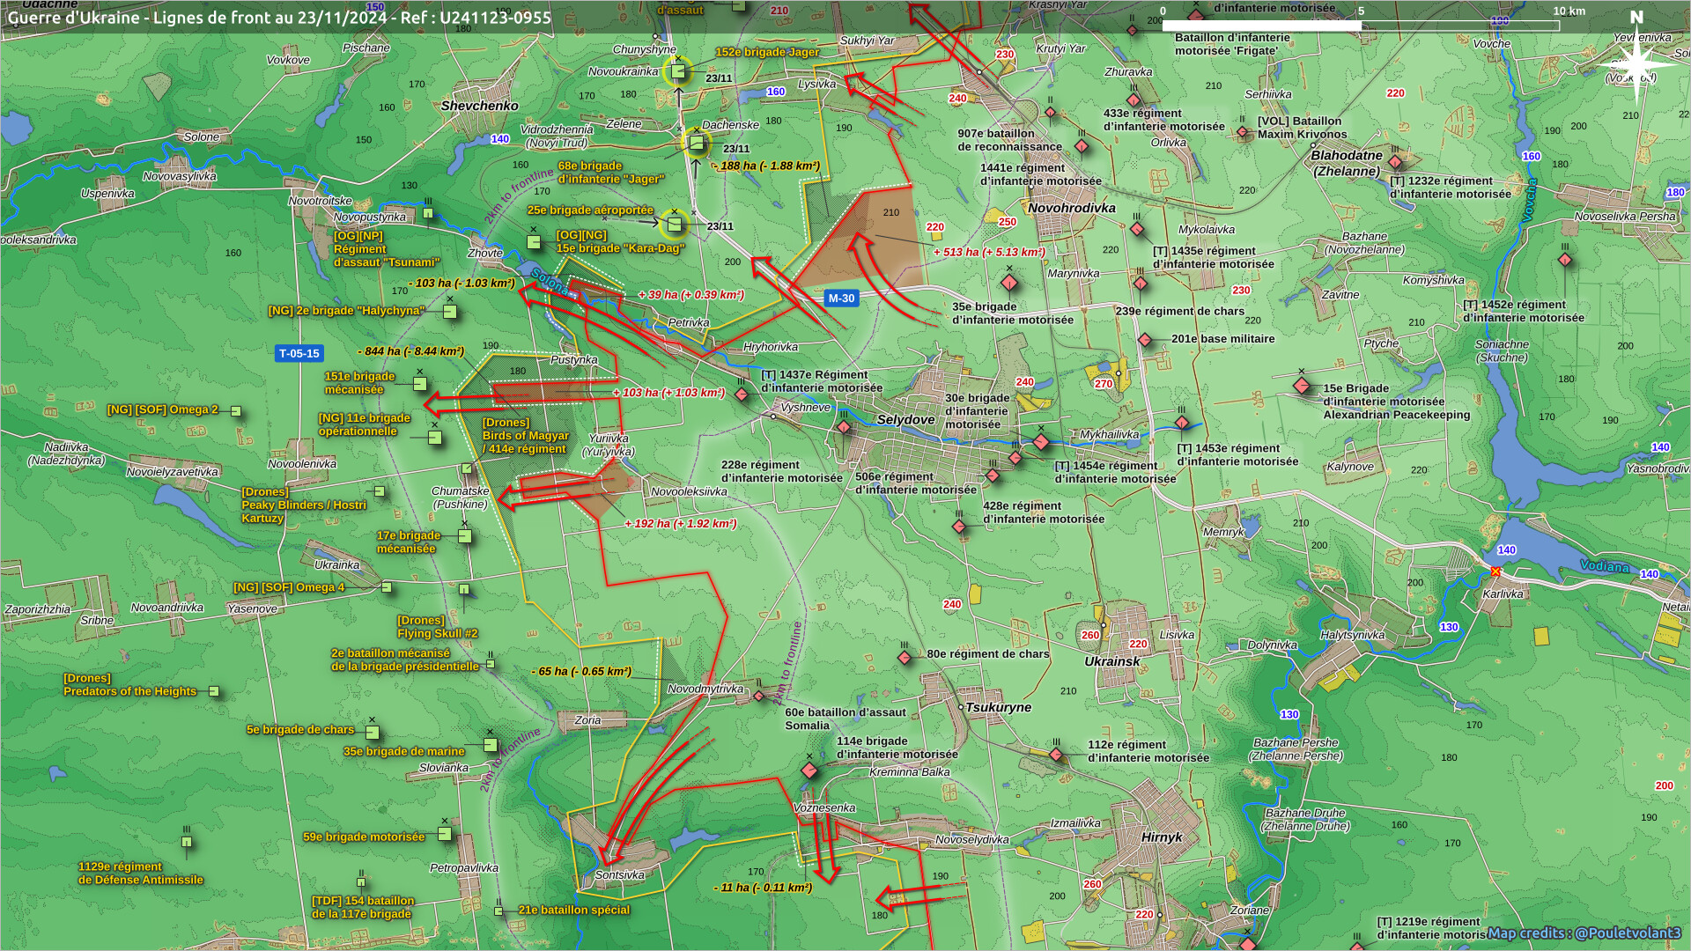Click the M-30 highway shield
The height and width of the screenshot is (951, 1691).
(x=841, y=299)
